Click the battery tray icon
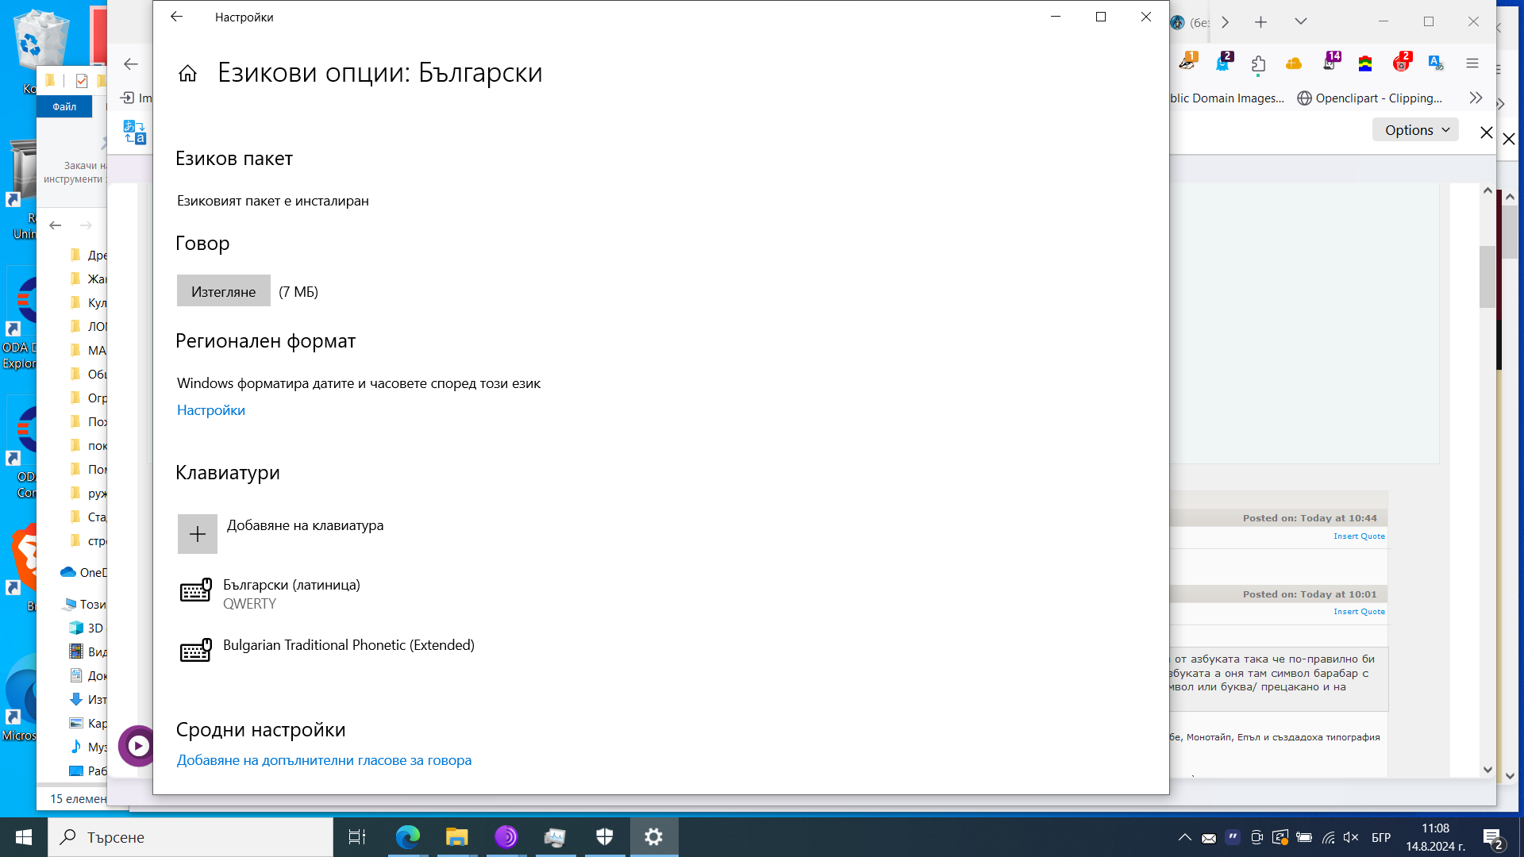Viewport: 1524px width, 857px height. coord(1304,837)
